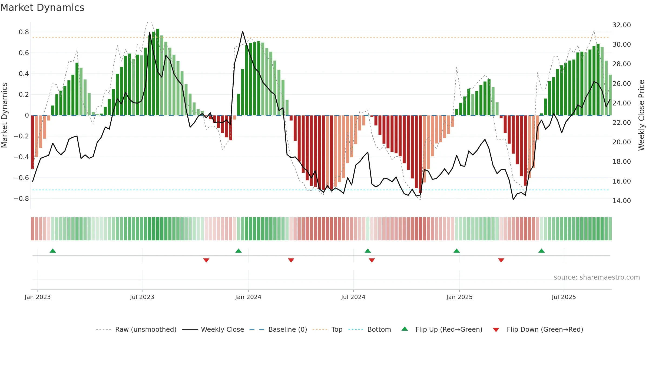Click the Weekly Close Price axis title
The width and height of the screenshot is (649, 365).
[641, 115]
